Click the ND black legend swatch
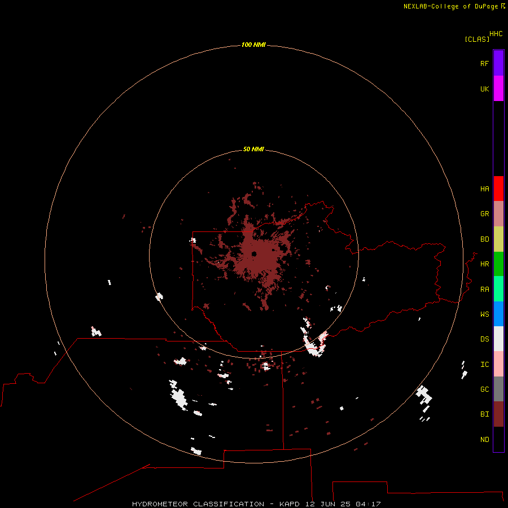This screenshot has height=508, width=508. (x=498, y=439)
